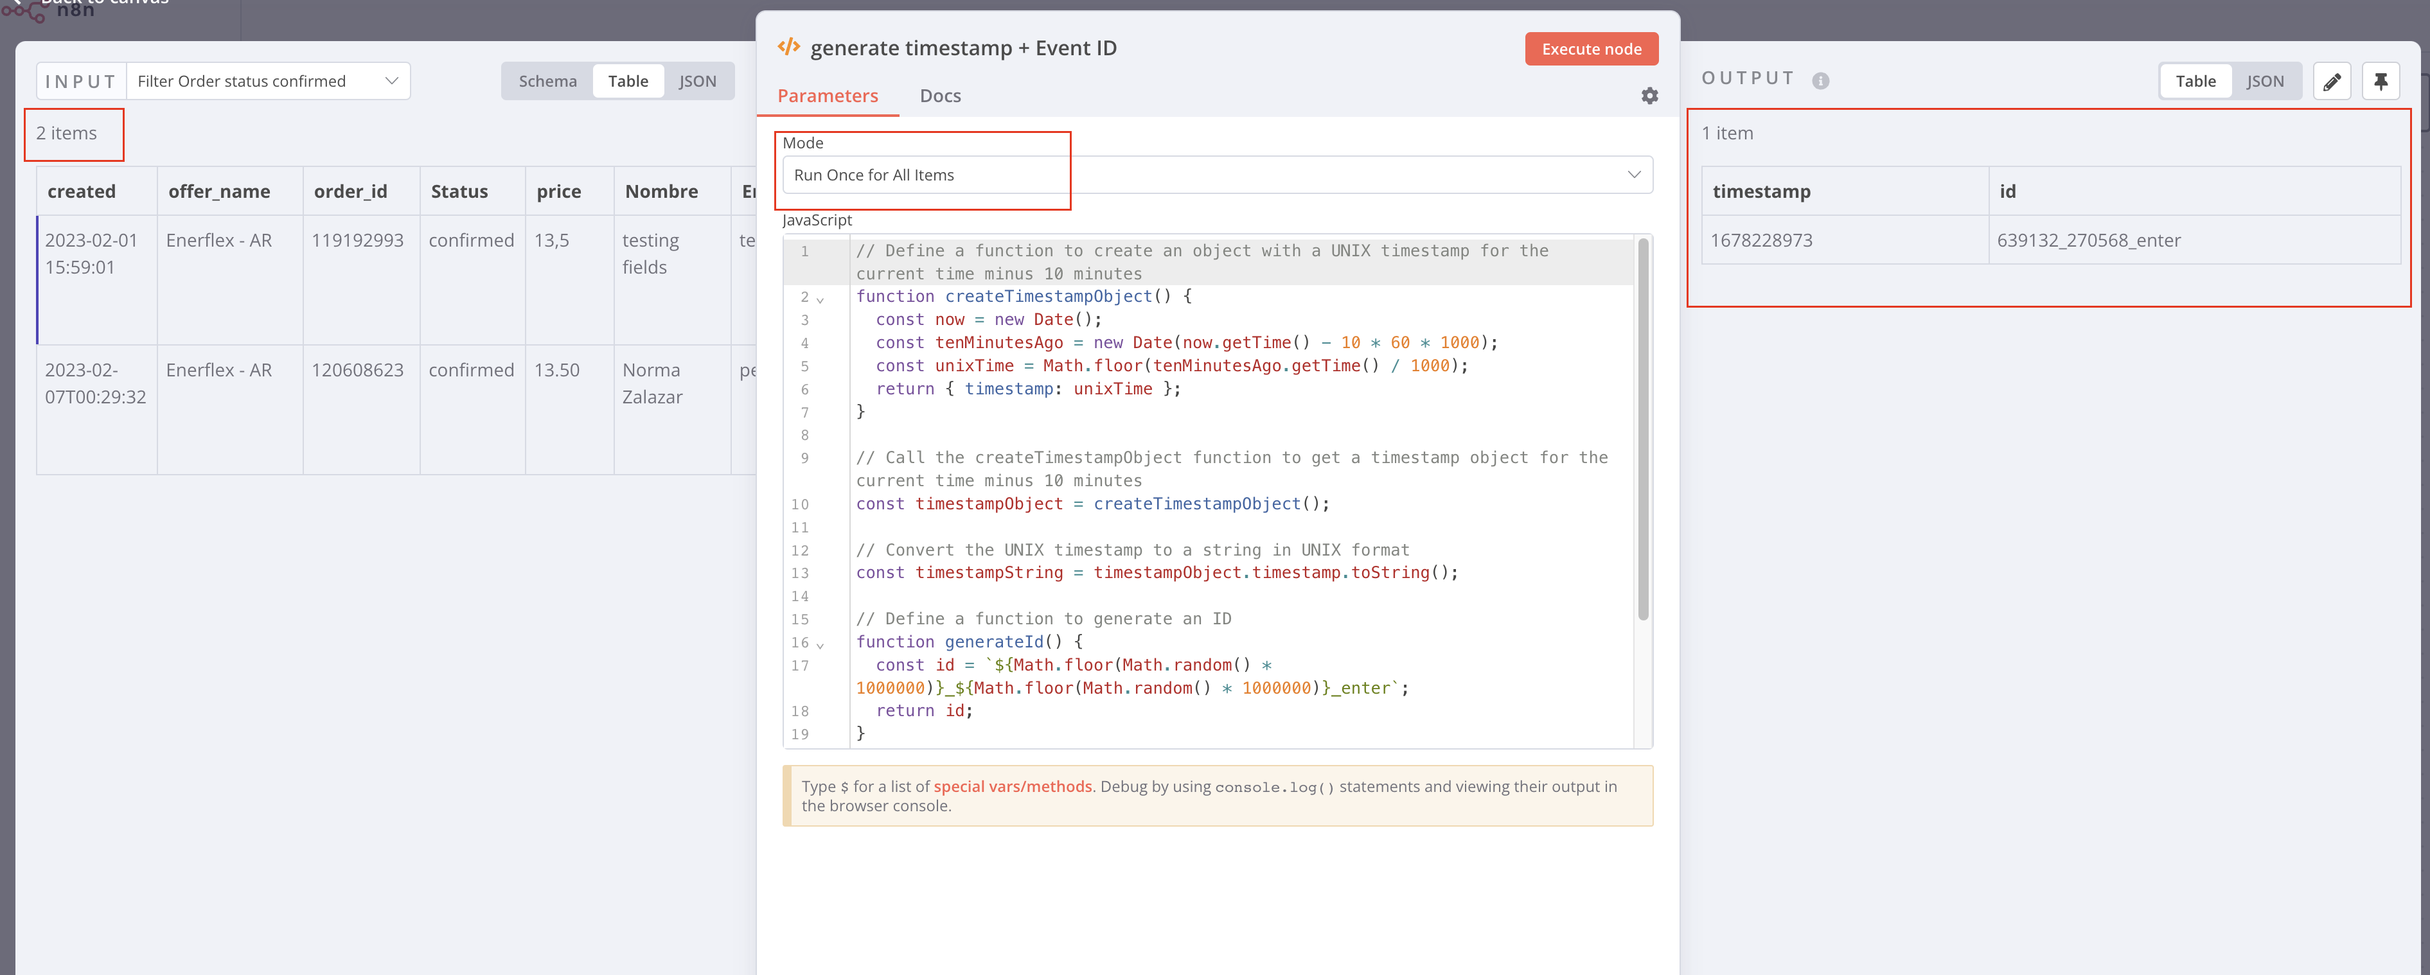Open input source node dropdown
This screenshot has height=975, width=2430.
(268, 81)
